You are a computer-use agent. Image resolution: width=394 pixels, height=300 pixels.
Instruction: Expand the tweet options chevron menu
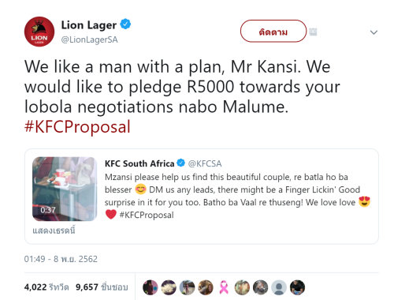point(374,32)
